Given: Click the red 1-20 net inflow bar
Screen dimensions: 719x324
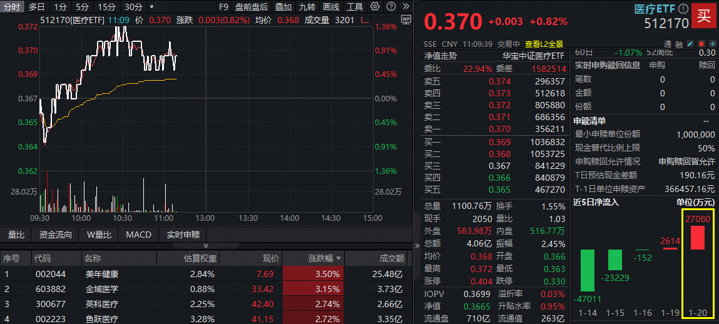Looking at the screenshot, I should 697,238.
